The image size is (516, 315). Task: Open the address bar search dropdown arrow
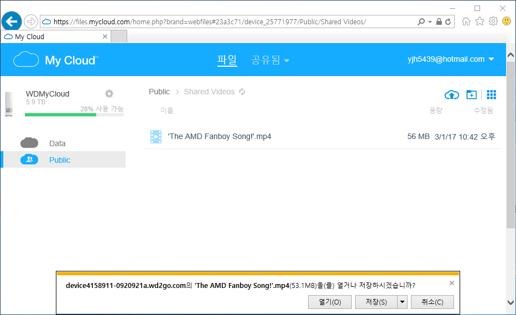(430, 22)
